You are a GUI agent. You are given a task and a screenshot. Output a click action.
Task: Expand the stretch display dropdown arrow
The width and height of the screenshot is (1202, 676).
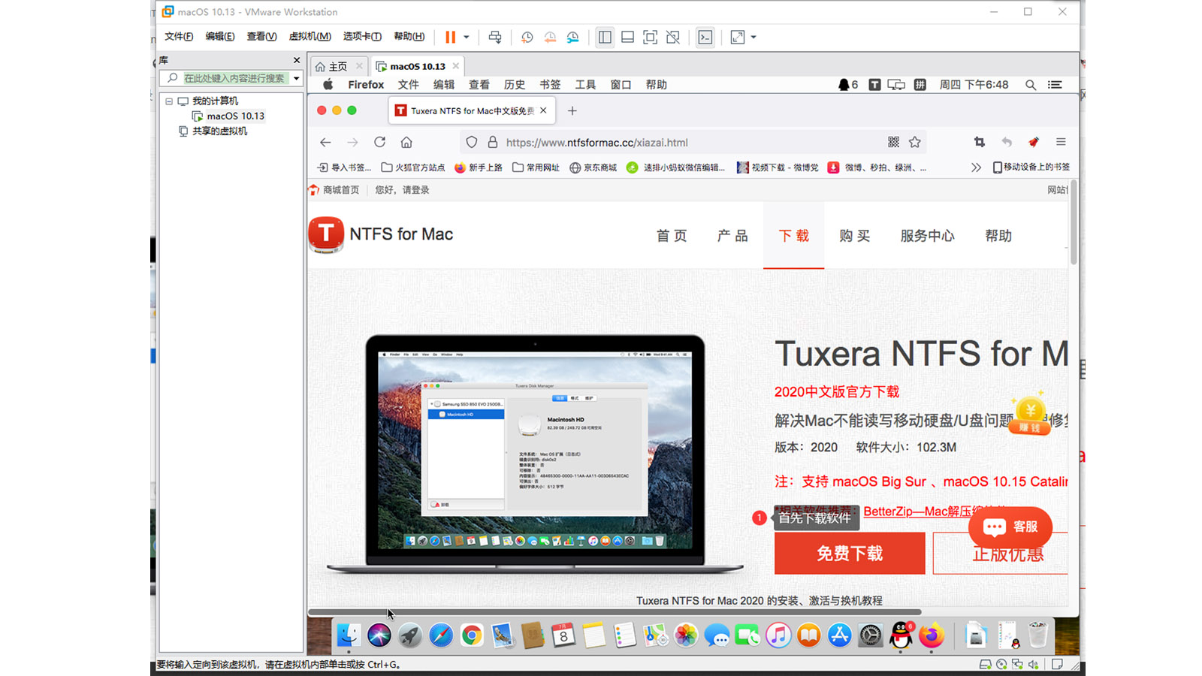754,37
